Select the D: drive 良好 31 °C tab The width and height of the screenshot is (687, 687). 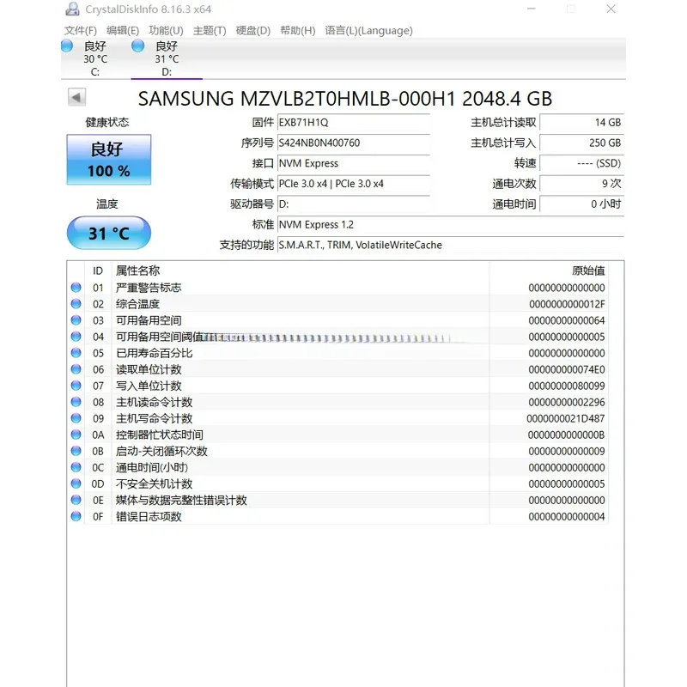click(x=167, y=58)
